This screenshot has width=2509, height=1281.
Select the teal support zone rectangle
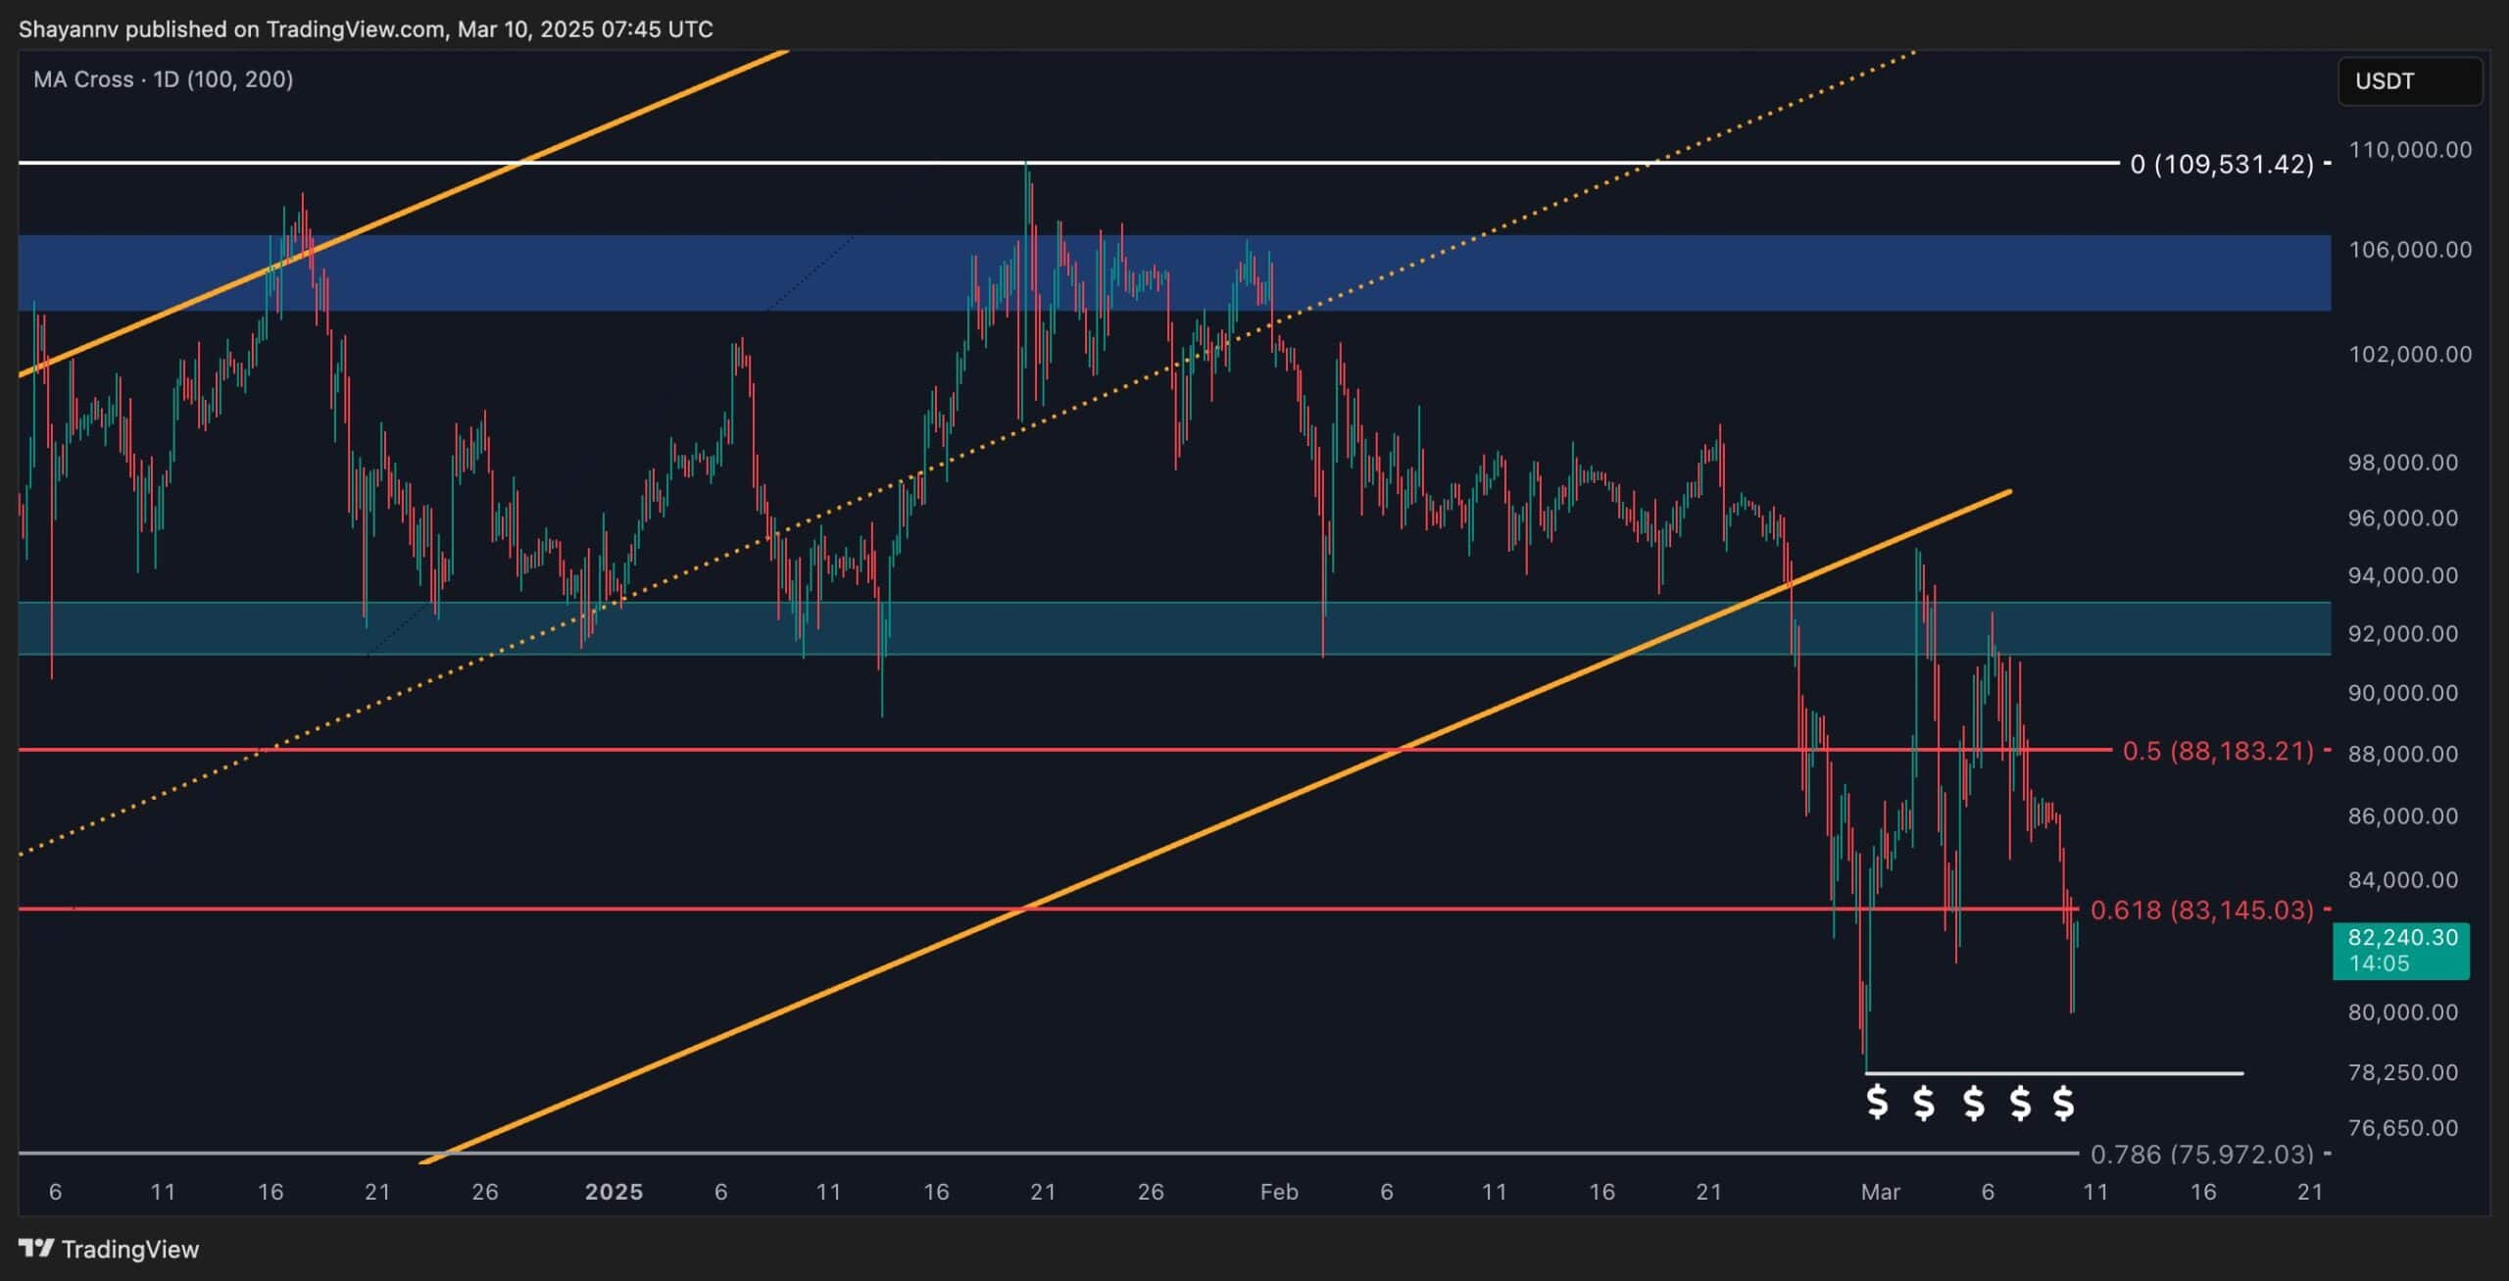[x=1174, y=628]
